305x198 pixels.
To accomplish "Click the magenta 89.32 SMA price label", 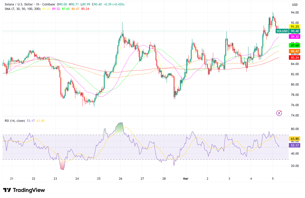I will pyautogui.click(x=295, y=36).
